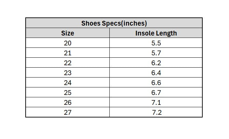
Task: Select the 7.2 insole length value
Action: (x=157, y=112)
